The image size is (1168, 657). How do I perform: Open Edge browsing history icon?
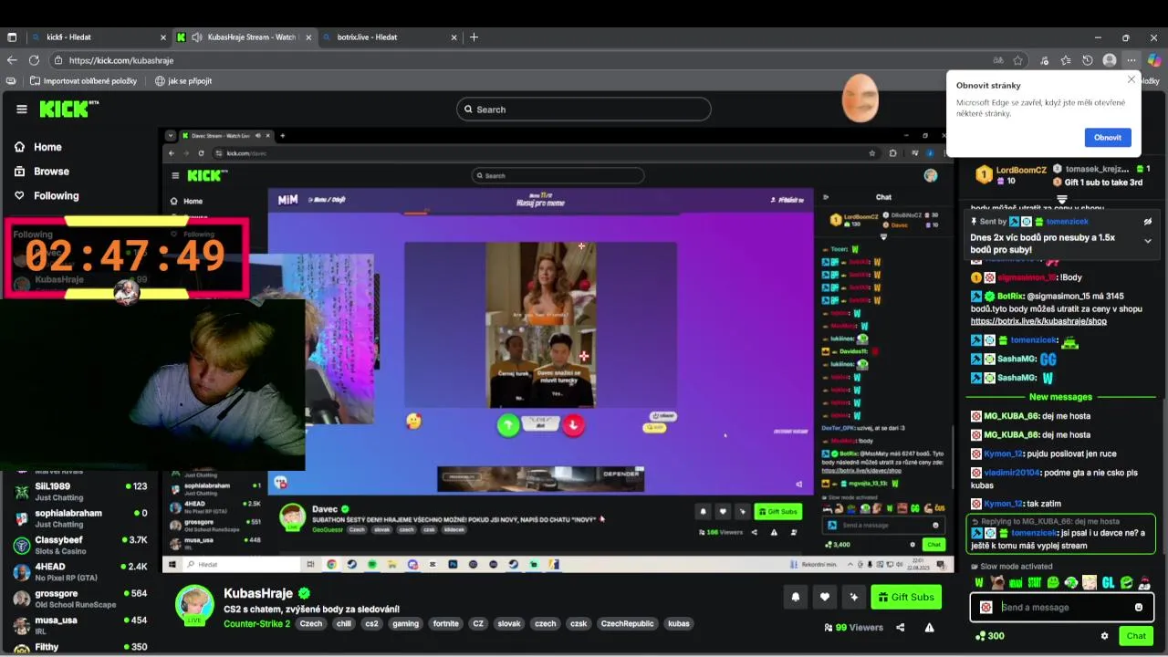point(1088,60)
